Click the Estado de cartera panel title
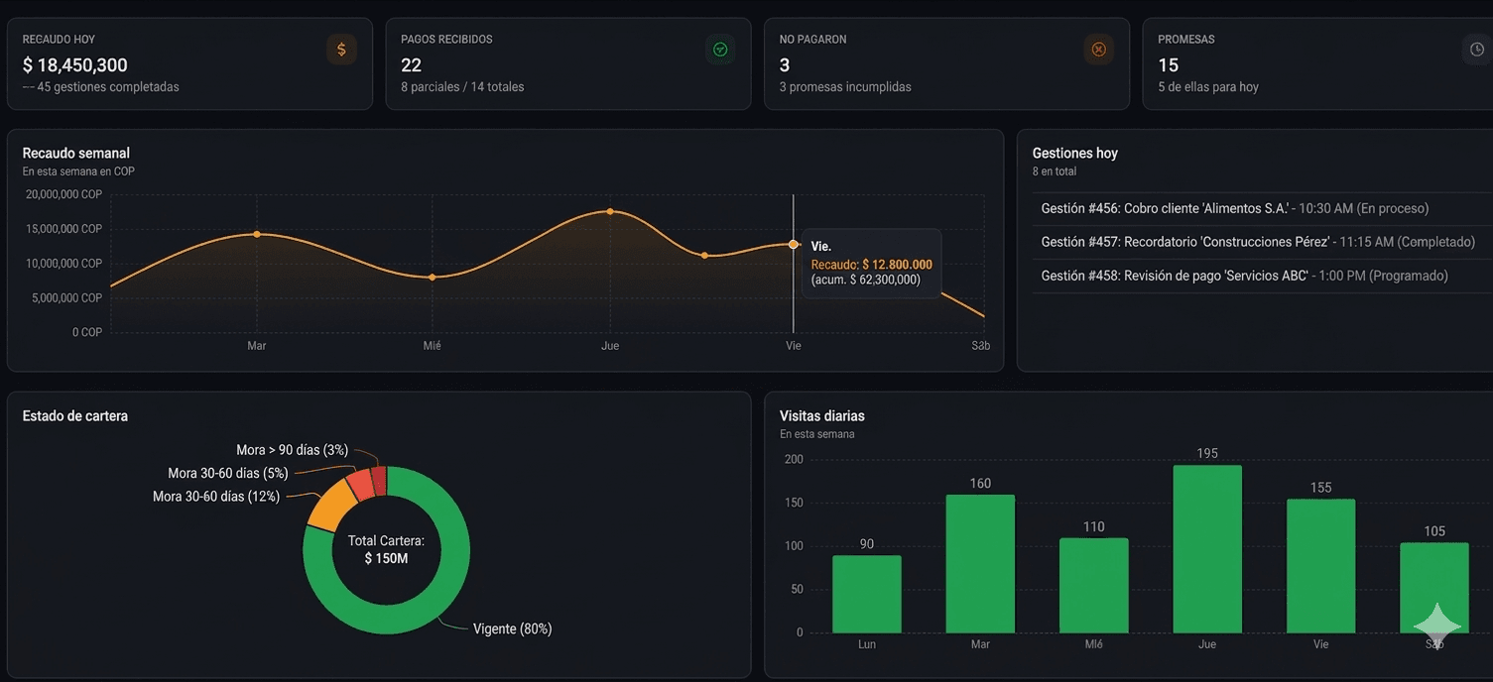 tap(74, 415)
